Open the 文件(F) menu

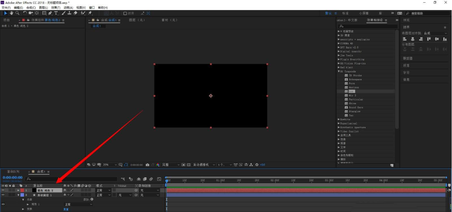[6, 7]
